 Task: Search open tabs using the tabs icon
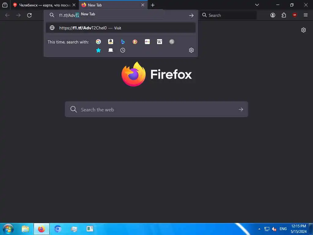coord(111,50)
